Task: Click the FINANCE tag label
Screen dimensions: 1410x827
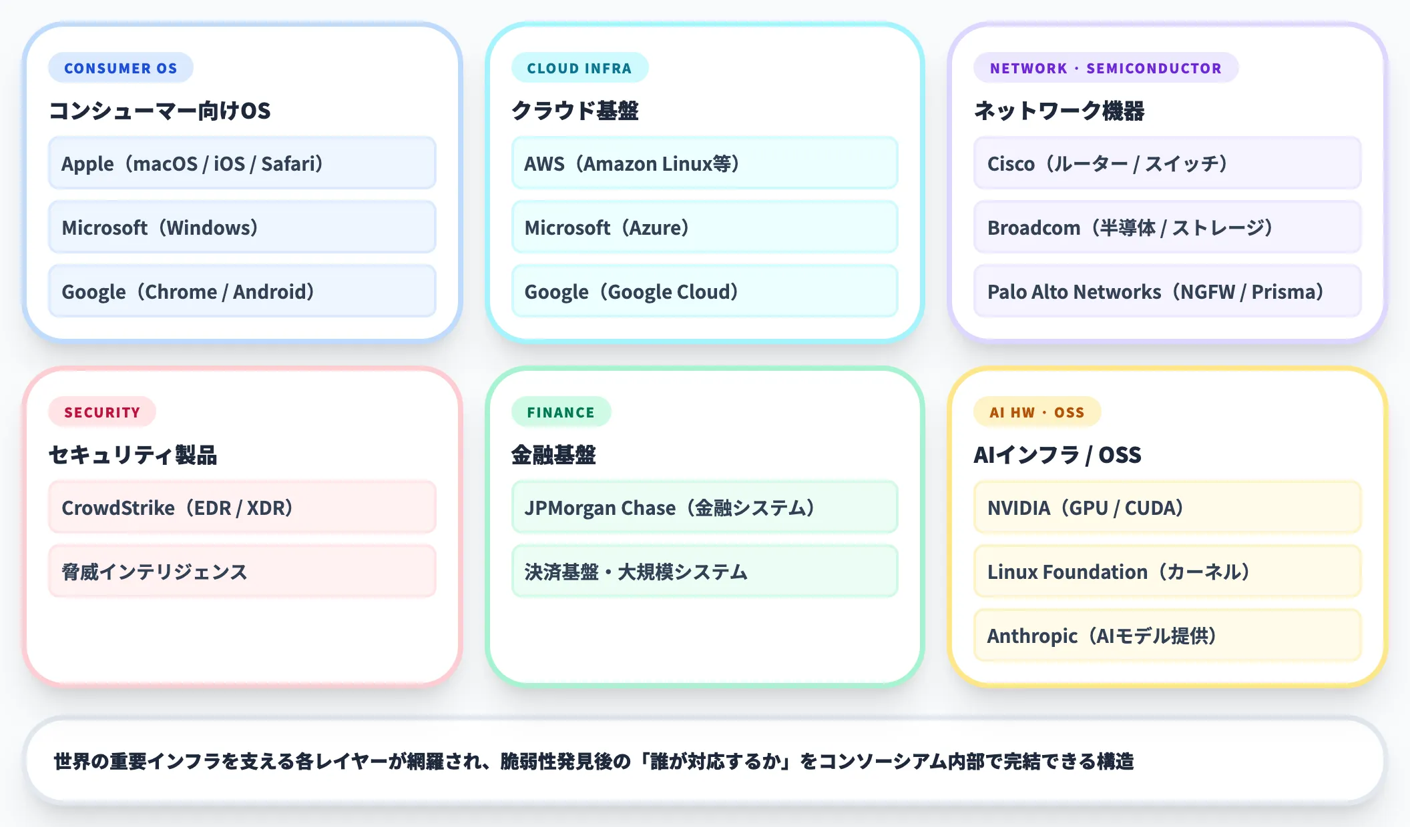Action: [x=561, y=412]
